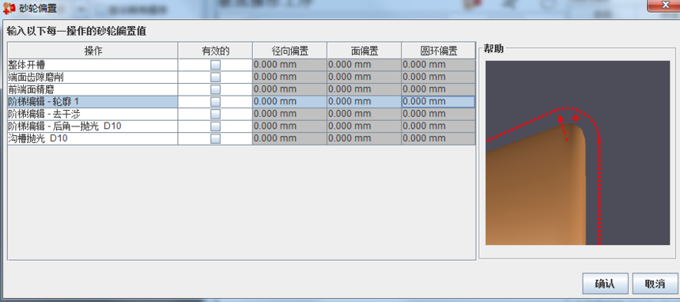Click the 取消 button
680x302 pixels.
tap(655, 284)
